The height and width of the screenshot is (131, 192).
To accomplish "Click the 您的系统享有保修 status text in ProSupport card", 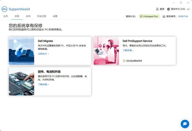I will (134, 61).
